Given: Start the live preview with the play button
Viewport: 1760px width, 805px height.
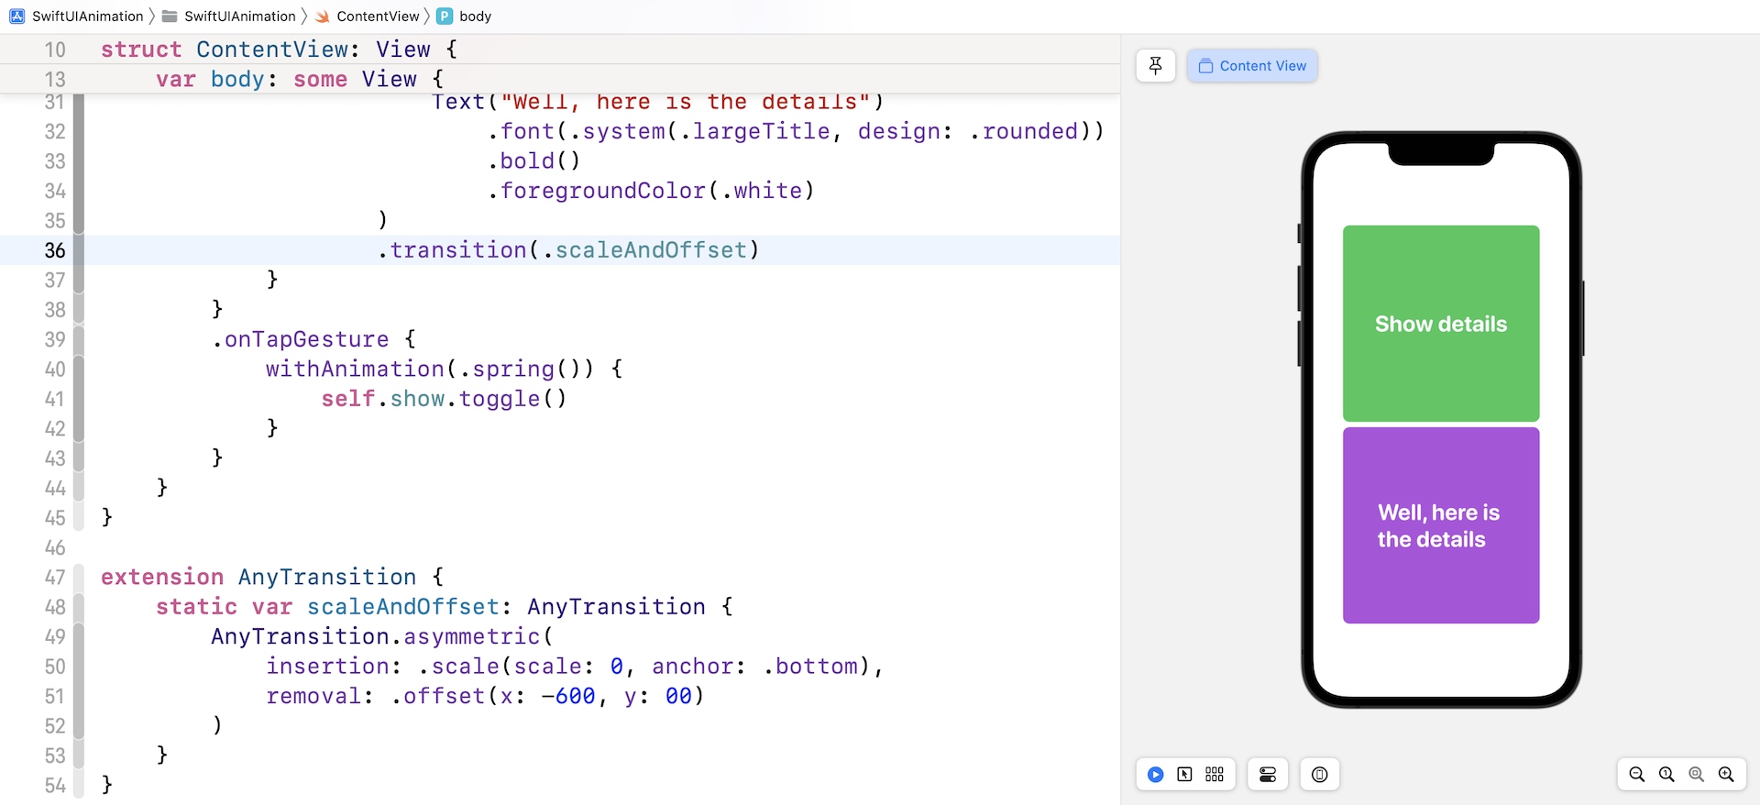Looking at the screenshot, I should tap(1155, 775).
